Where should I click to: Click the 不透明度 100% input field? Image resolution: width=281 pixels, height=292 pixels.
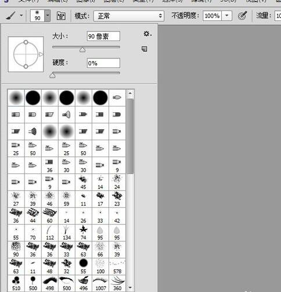pyautogui.click(x=212, y=16)
